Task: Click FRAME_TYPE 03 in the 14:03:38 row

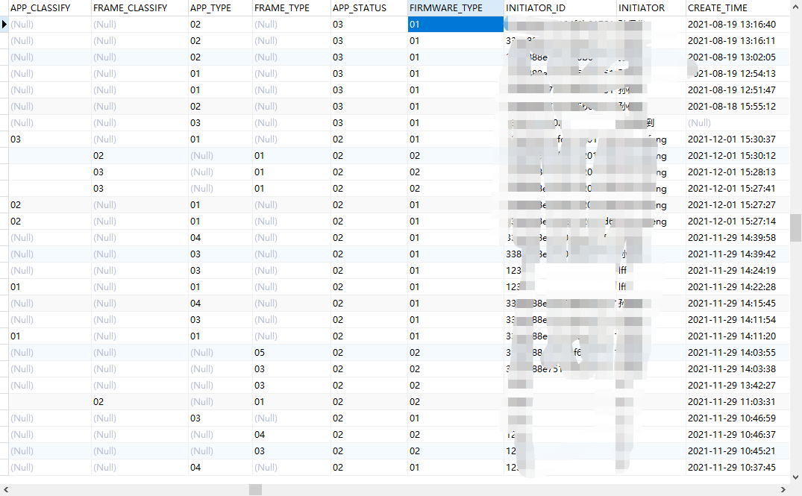Action: [x=292, y=368]
